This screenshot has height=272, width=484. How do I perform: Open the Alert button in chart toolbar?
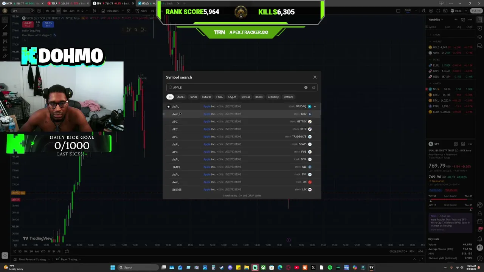point(142,11)
